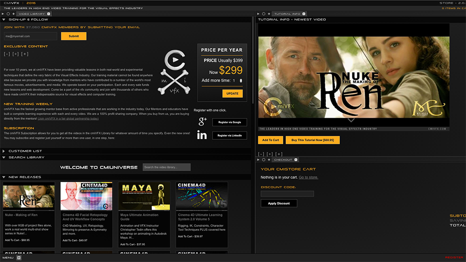This screenshot has width=466, height=262.
Task: Open Maya Ultimate Animation Guide thumbnail
Action: (144, 196)
